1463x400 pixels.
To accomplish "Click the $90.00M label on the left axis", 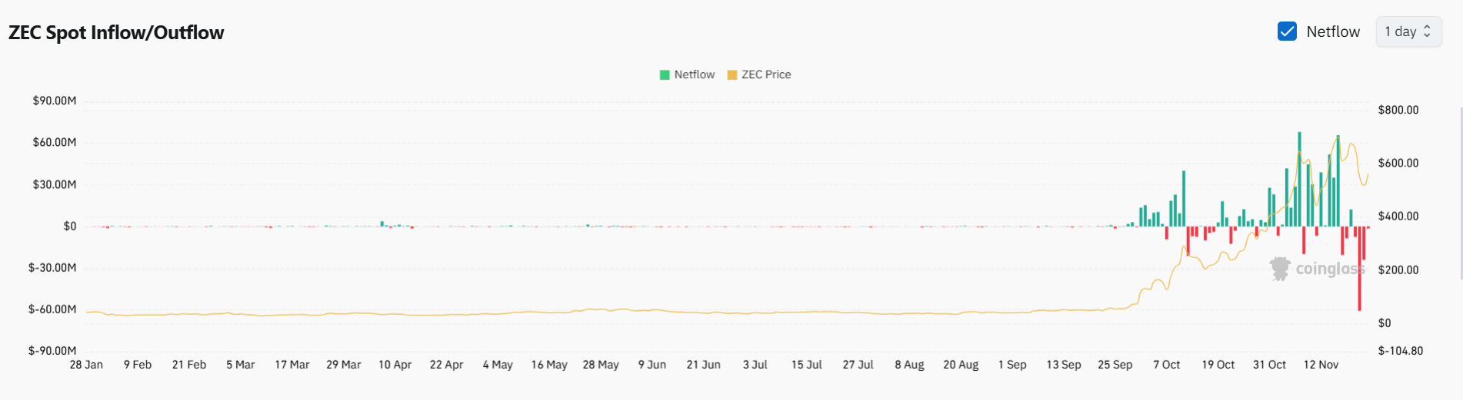I will 55,101.
